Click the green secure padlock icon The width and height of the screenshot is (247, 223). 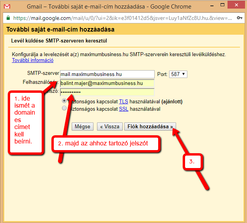pyautogui.click(x=8, y=18)
